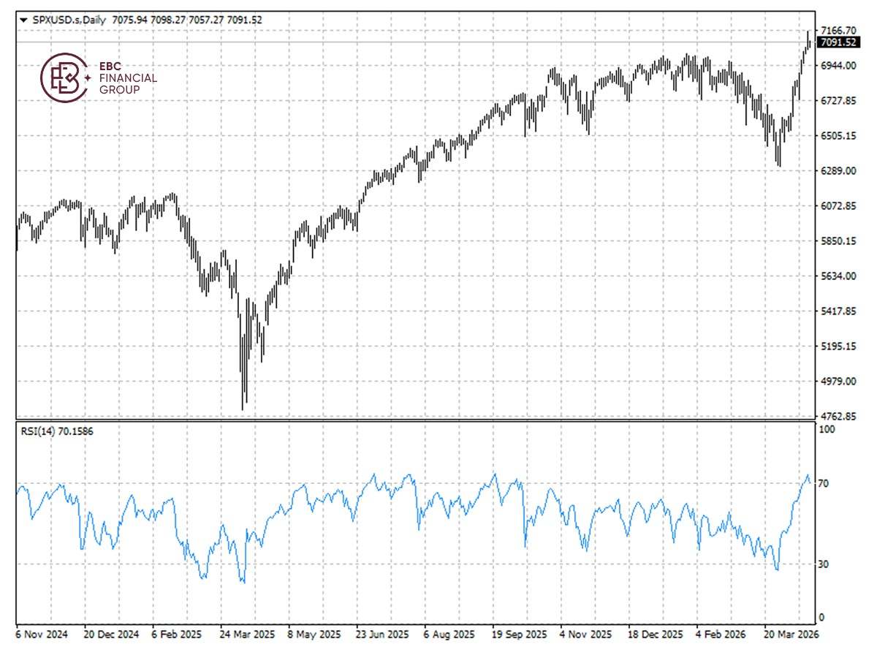Click the RSI(14) indicator label
877x655 pixels.
(x=37, y=431)
